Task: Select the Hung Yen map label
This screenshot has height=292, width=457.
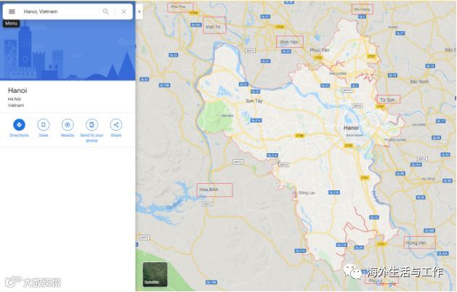Action: pyautogui.click(x=416, y=243)
